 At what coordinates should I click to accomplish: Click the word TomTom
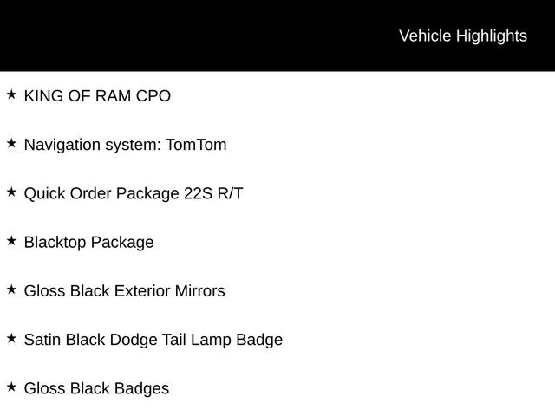[x=197, y=145]
